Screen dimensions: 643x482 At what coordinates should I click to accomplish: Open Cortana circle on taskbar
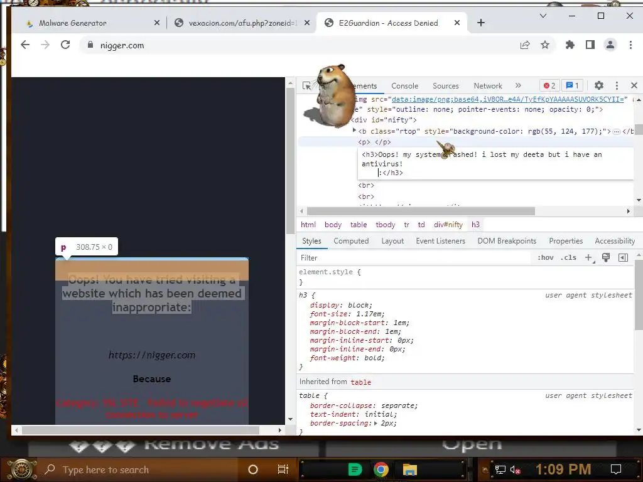click(253, 469)
